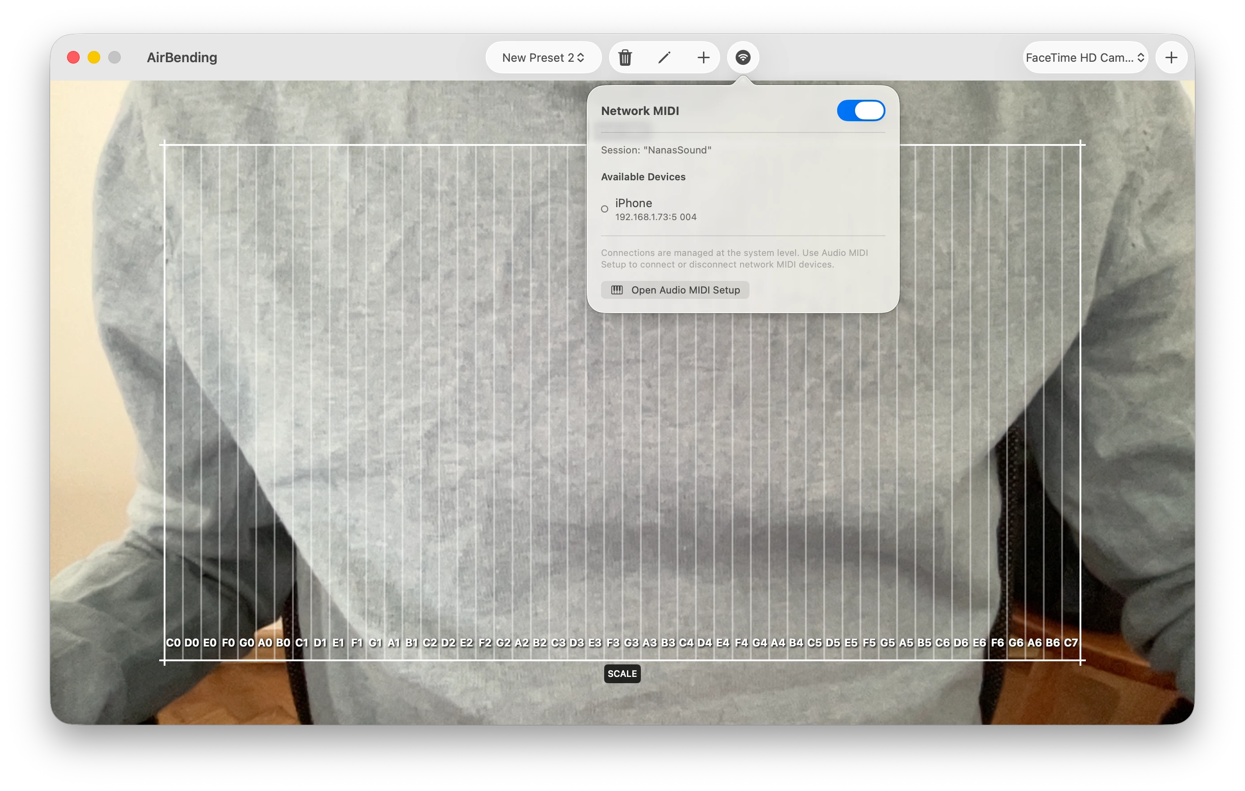Edit the preset name with the pencil icon

coord(664,57)
